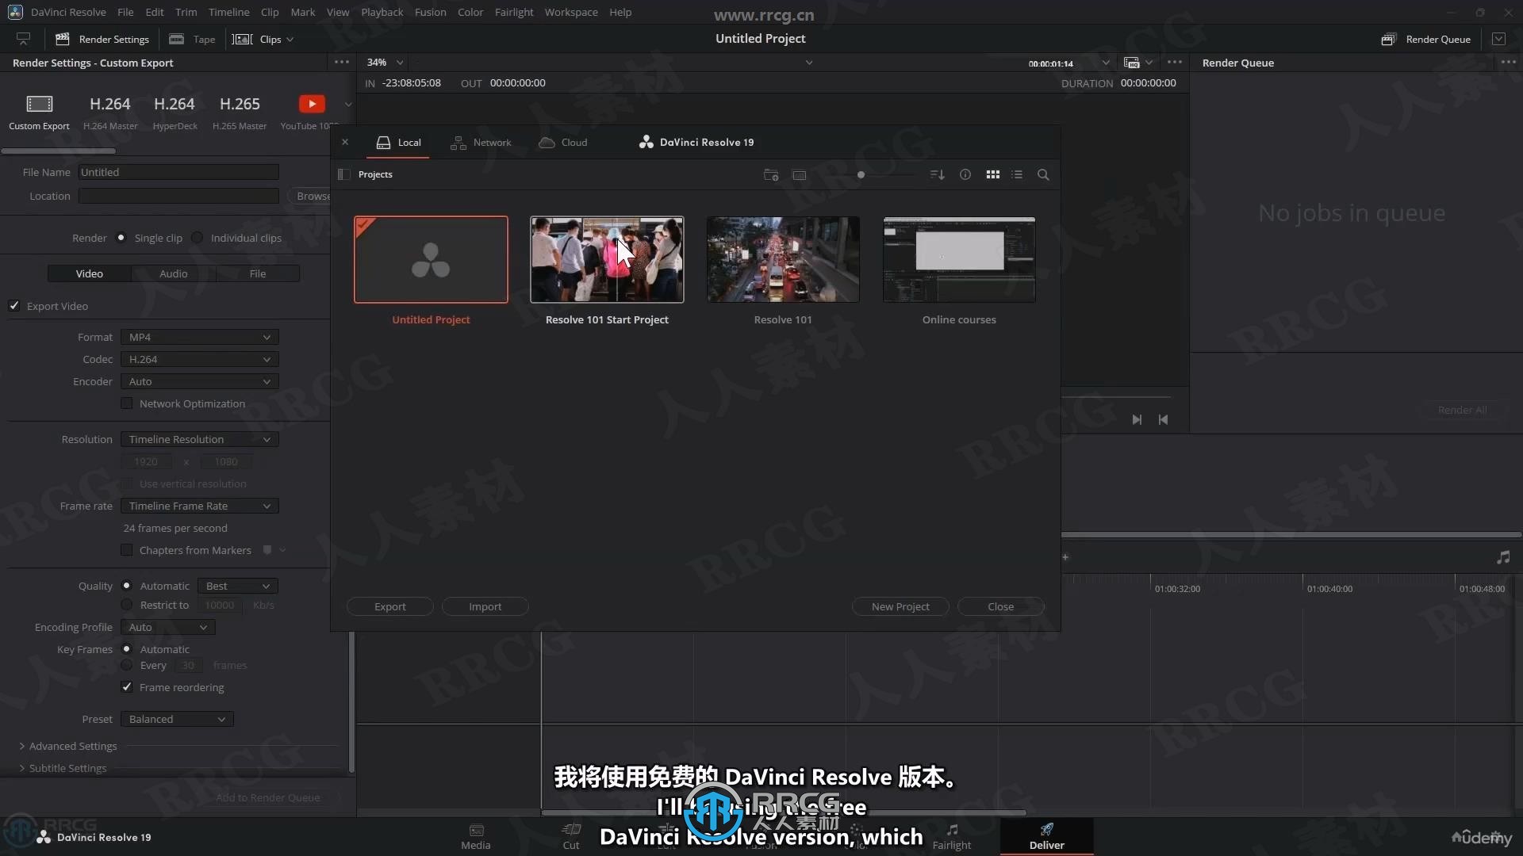
Task: Click the File Name input field
Action: [x=178, y=172]
